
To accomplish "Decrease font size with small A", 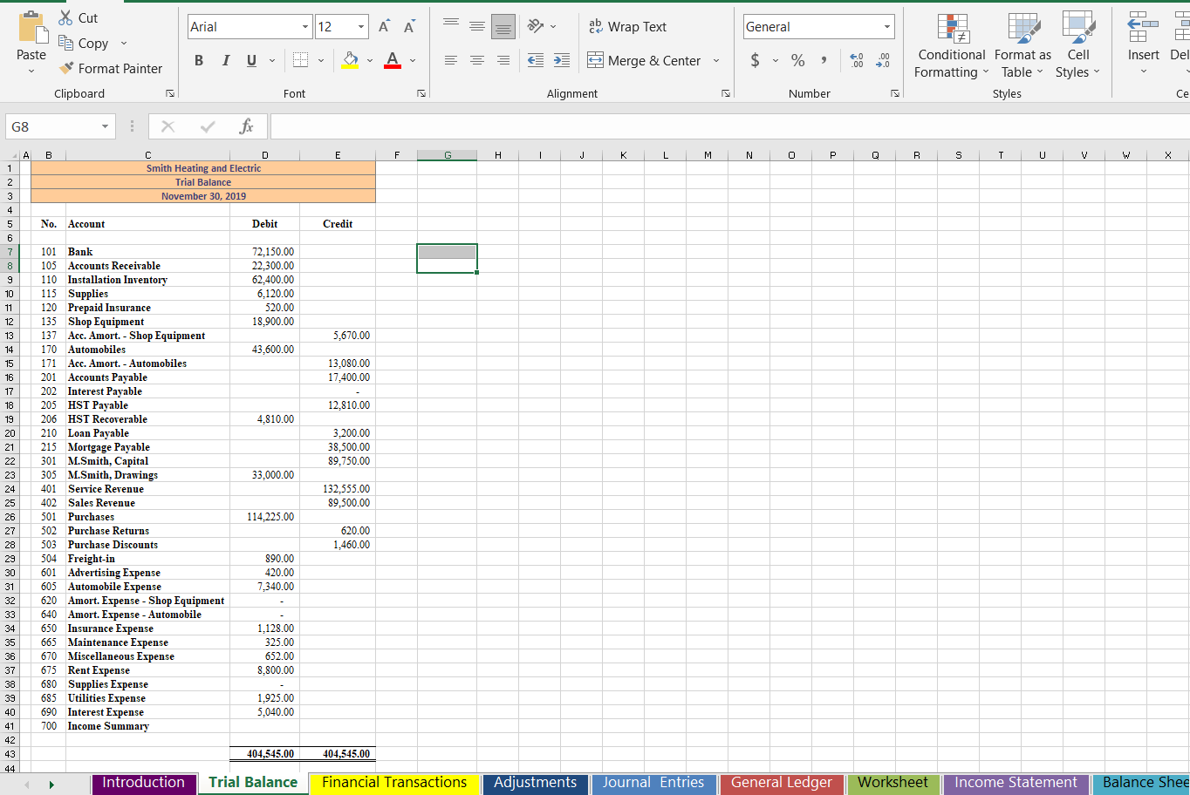I will point(408,27).
